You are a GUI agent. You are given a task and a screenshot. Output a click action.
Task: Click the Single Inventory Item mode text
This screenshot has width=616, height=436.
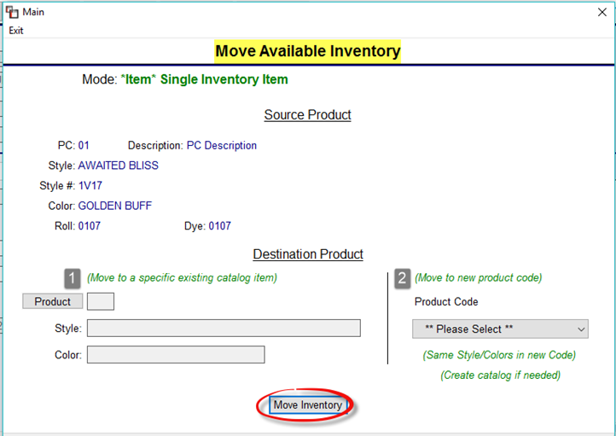click(x=224, y=79)
